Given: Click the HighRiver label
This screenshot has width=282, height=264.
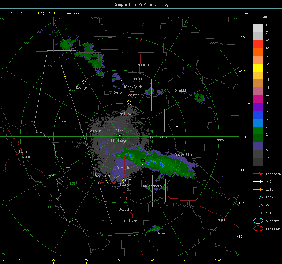Looking at the screenshot, I should pyautogui.click(x=130, y=220).
